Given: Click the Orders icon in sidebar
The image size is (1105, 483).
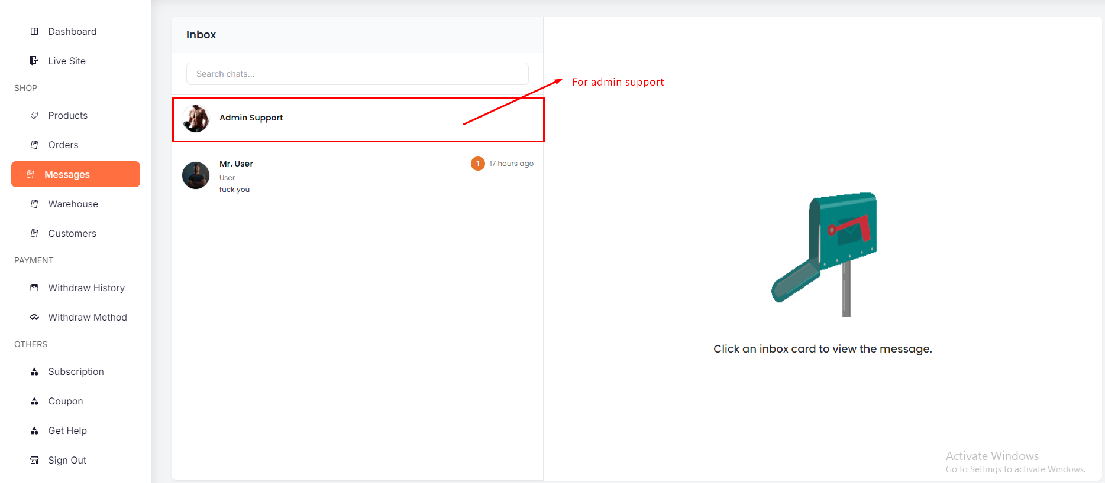Looking at the screenshot, I should (x=34, y=145).
